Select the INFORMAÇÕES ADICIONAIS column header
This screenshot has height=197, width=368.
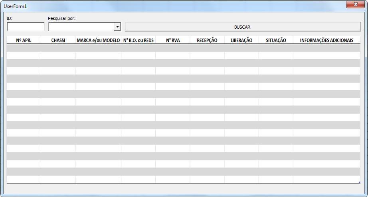(x=326, y=40)
